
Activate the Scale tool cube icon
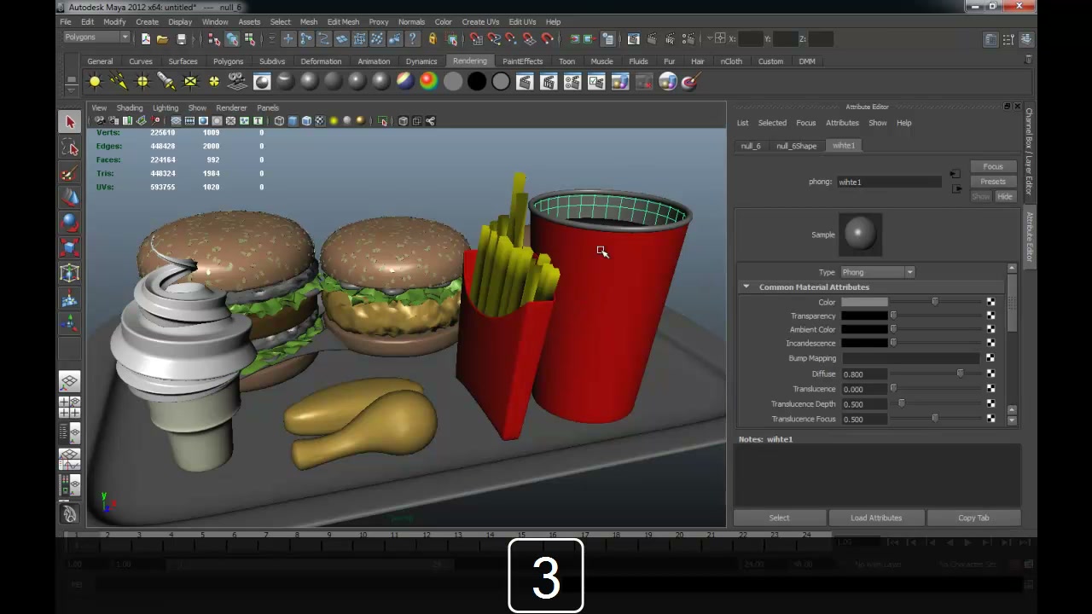[x=70, y=248]
